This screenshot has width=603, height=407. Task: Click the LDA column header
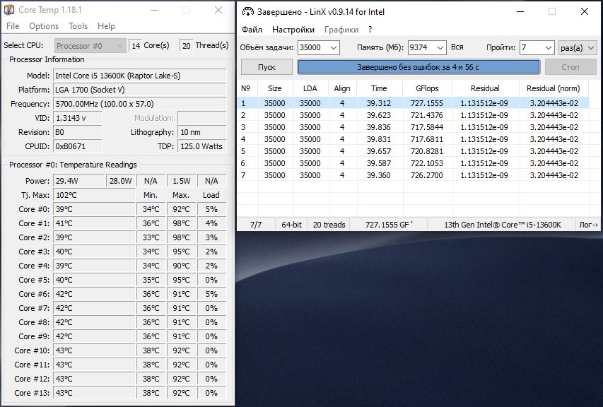pyautogui.click(x=310, y=88)
